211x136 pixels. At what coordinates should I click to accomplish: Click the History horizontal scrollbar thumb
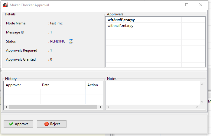pos(53,107)
